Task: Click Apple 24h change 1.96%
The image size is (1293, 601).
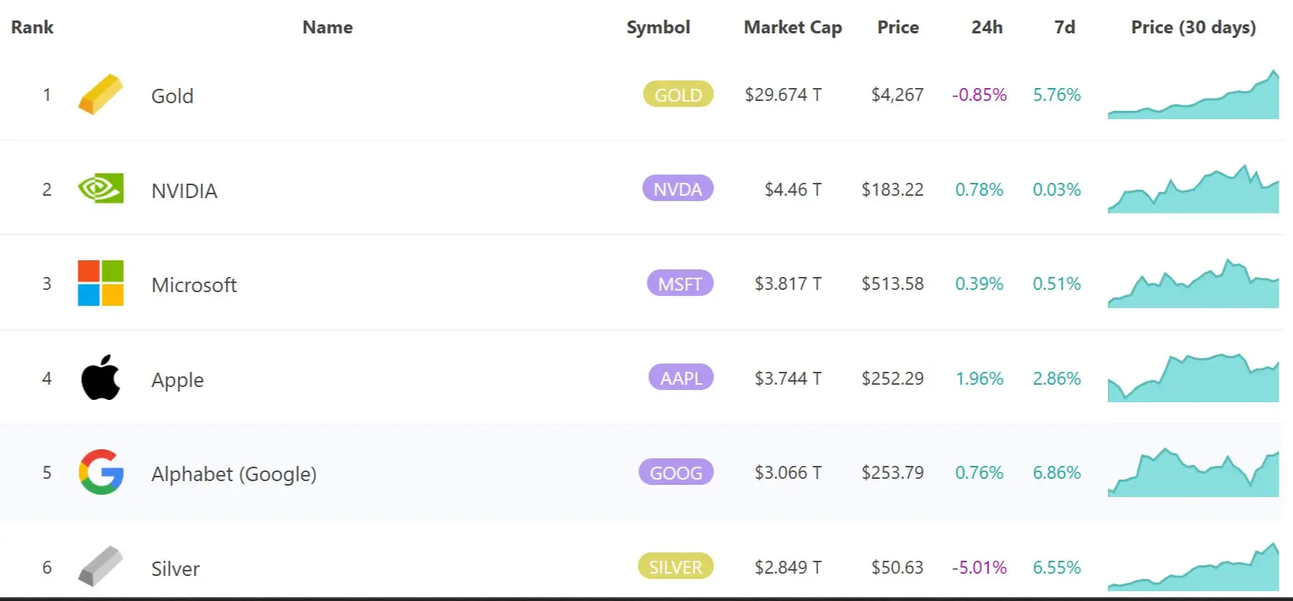Action: [x=979, y=378]
